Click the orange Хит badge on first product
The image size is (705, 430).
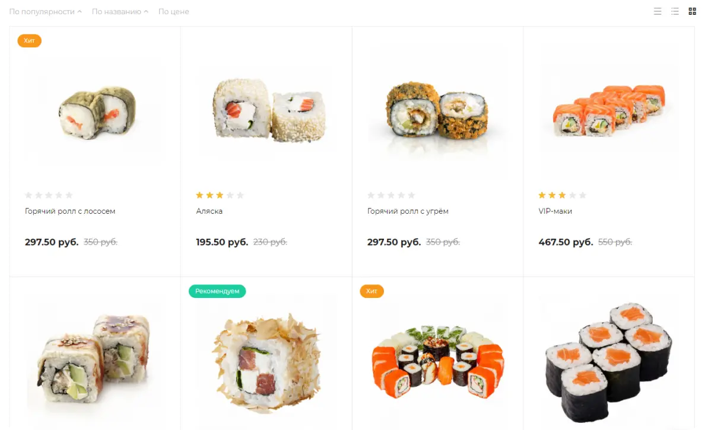point(29,41)
